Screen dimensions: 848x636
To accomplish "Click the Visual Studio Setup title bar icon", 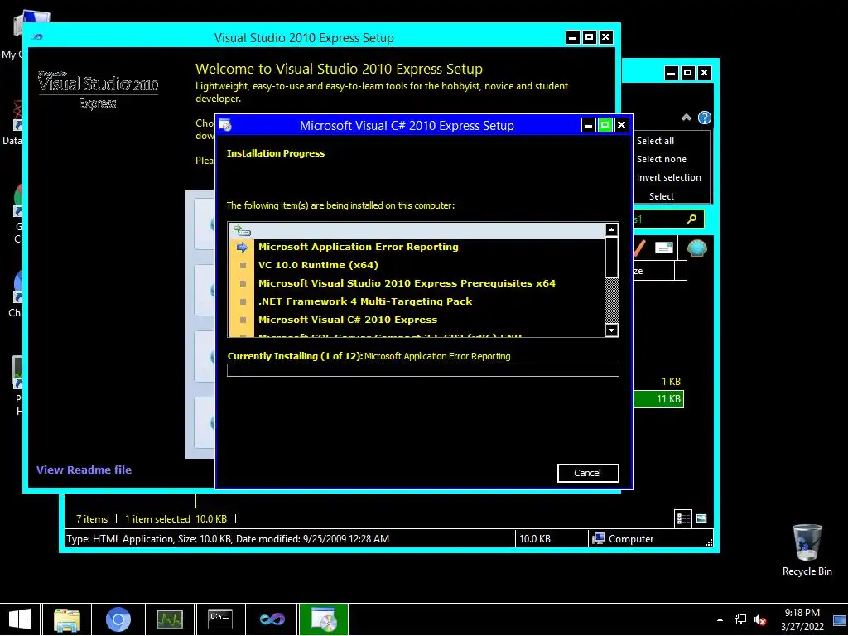I will [36, 36].
